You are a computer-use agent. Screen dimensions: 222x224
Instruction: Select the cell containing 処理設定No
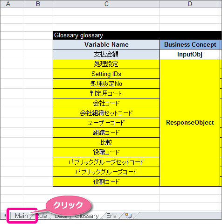pyautogui.click(x=106, y=84)
